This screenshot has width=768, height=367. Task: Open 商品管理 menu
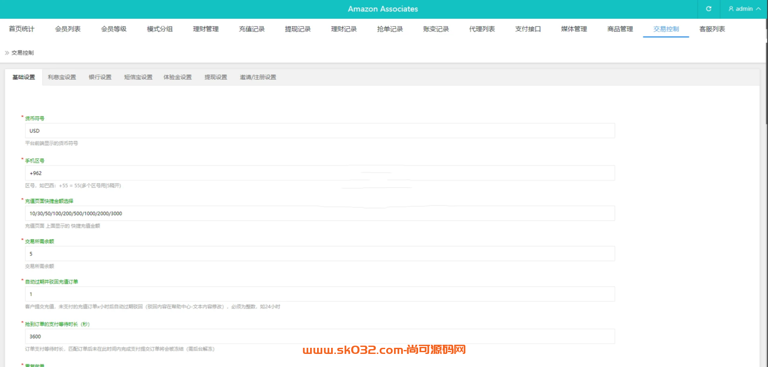(620, 29)
